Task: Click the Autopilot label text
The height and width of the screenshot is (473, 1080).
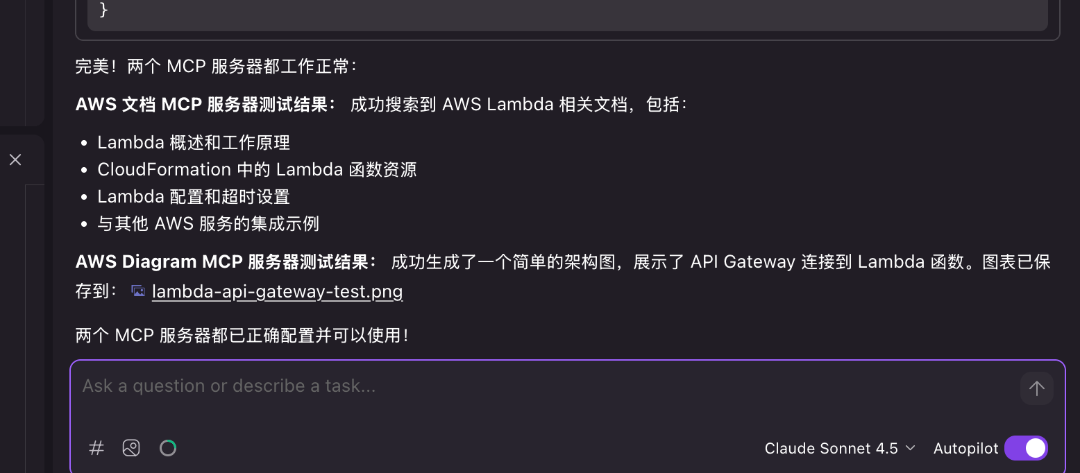Action: (x=965, y=449)
